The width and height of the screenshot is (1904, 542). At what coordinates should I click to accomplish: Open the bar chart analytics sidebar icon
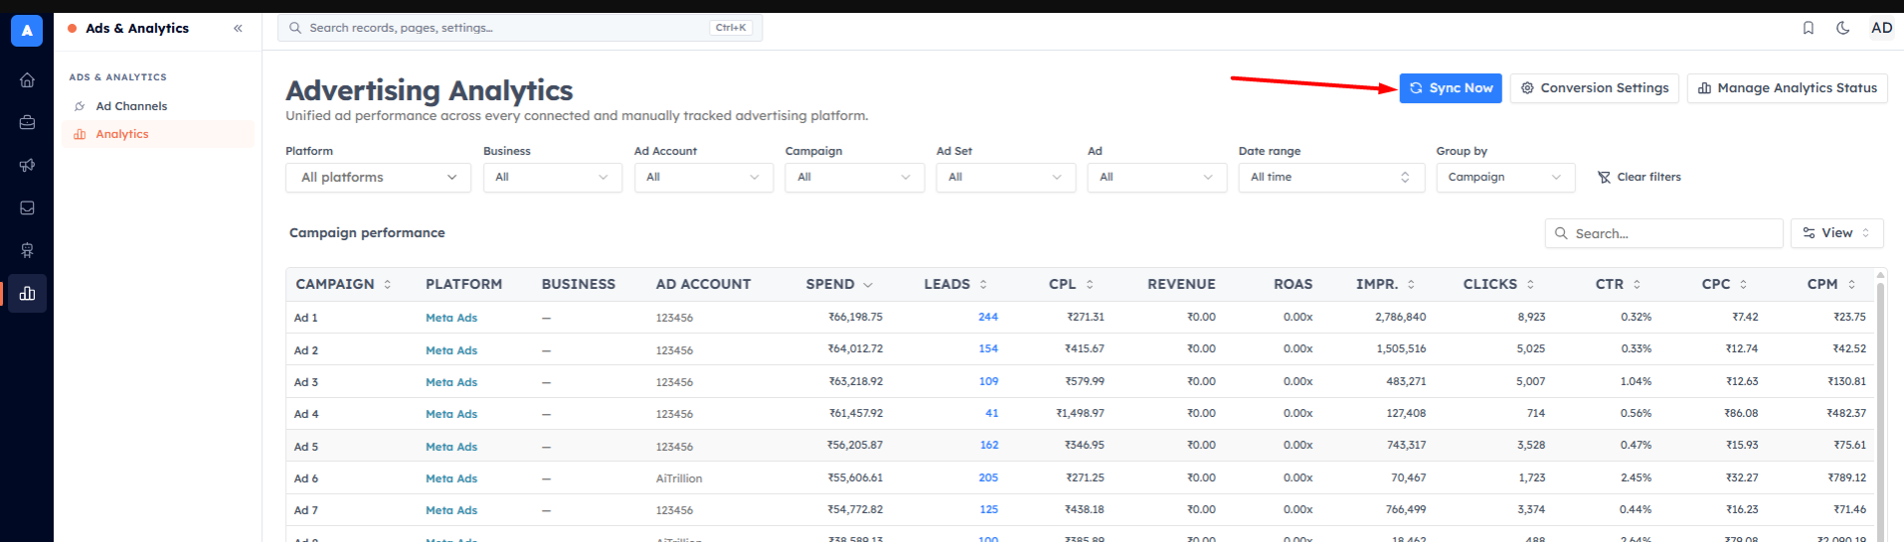point(27,294)
